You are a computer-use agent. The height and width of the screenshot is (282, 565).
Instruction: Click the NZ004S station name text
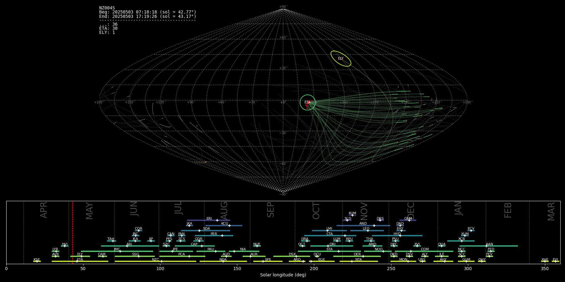[x=107, y=8]
